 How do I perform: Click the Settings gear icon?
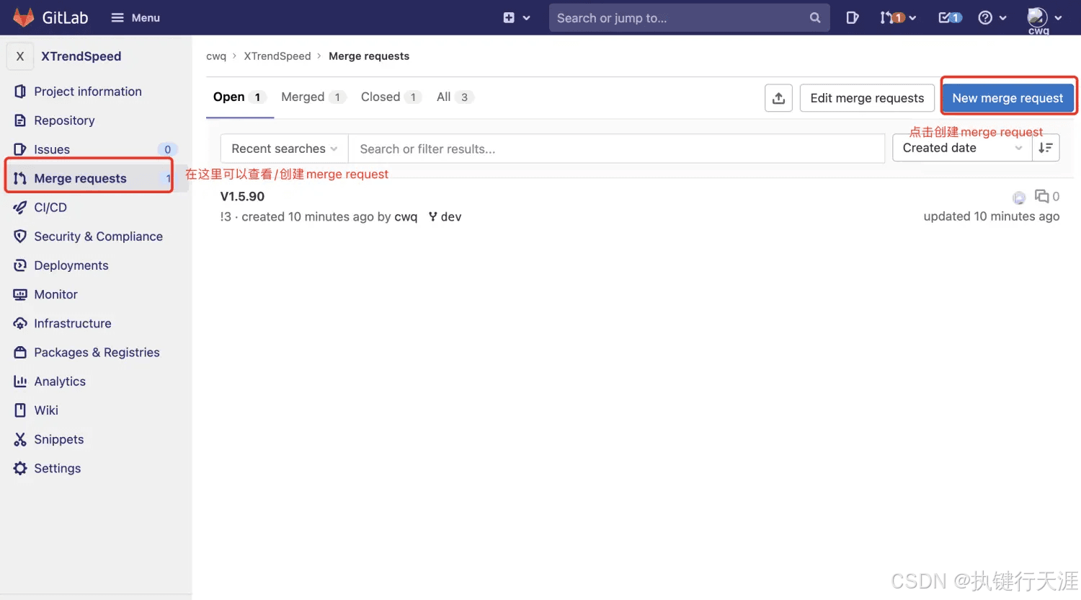pyautogui.click(x=20, y=468)
